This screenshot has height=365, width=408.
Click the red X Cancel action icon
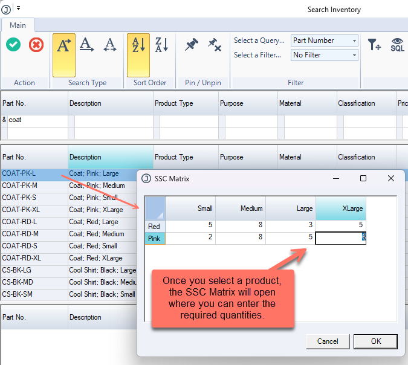pyautogui.click(x=36, y=45)
